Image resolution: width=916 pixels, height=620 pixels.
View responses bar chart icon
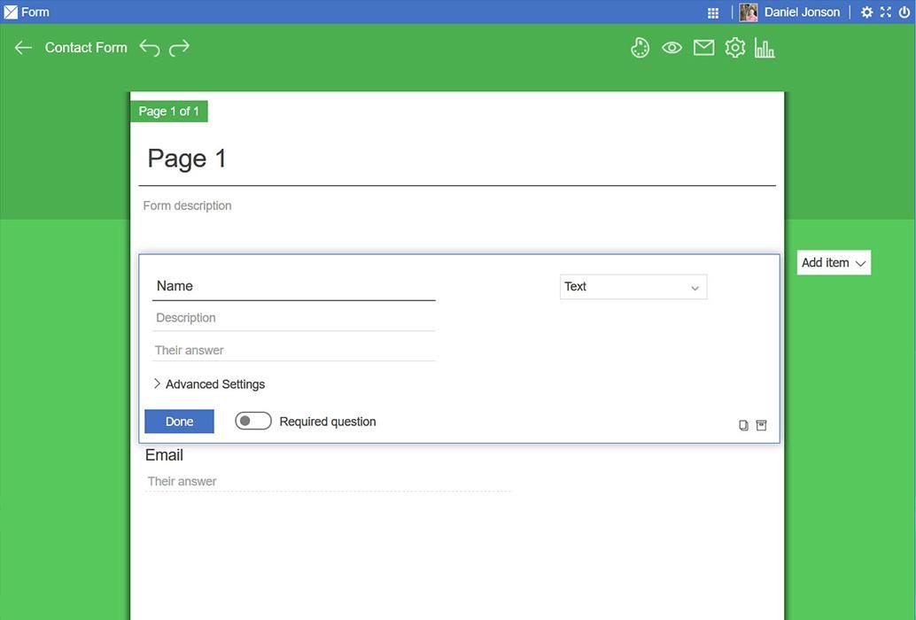765,49
